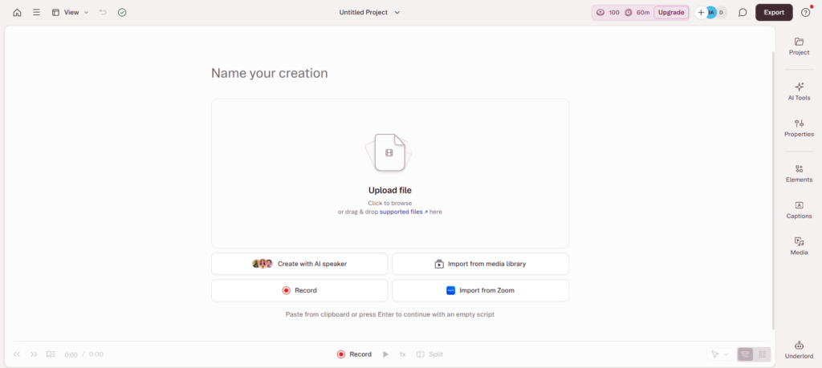Expand the View dropdown

71,13
